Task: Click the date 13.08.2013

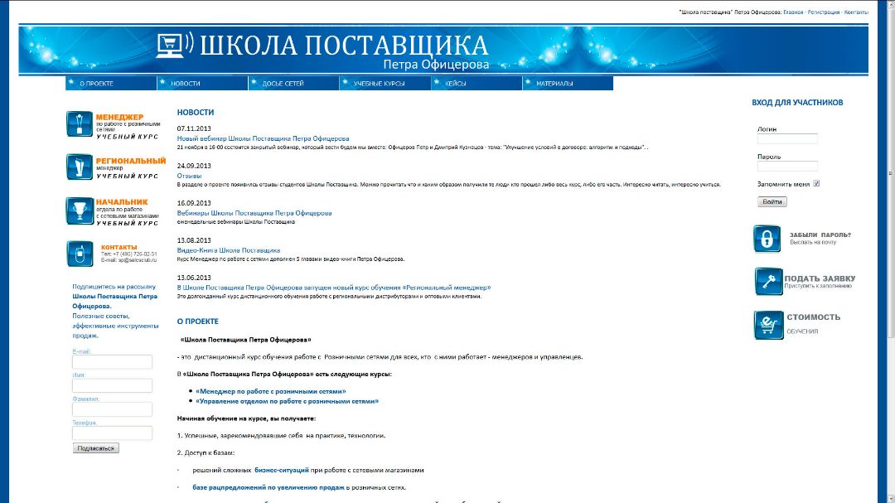Action: click(193, 241)
